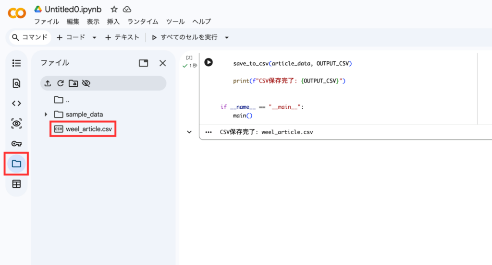Open the 表示 menu
This screenshot has height=265, width=492.
(x=93, y=22)
